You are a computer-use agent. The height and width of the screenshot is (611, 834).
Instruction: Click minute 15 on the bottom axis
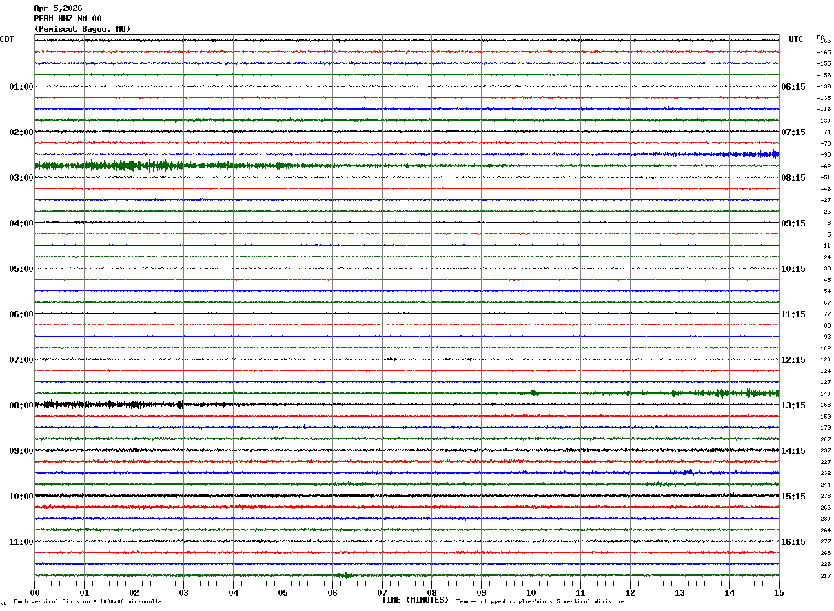coord(778,592)
